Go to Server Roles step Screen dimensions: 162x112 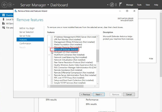point(25,36)
